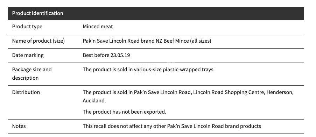The image size is (316, 137).
Task: Click '(all sizes)' in product name
Action: click(200, 41)
